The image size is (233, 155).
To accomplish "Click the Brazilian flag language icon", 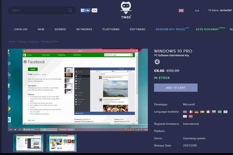I will [x=220, y=112].
